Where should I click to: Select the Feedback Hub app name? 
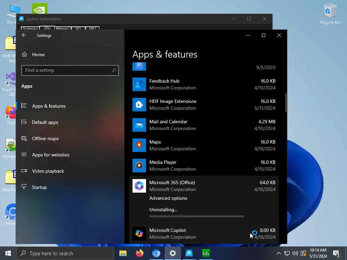(x=164, y=81)
